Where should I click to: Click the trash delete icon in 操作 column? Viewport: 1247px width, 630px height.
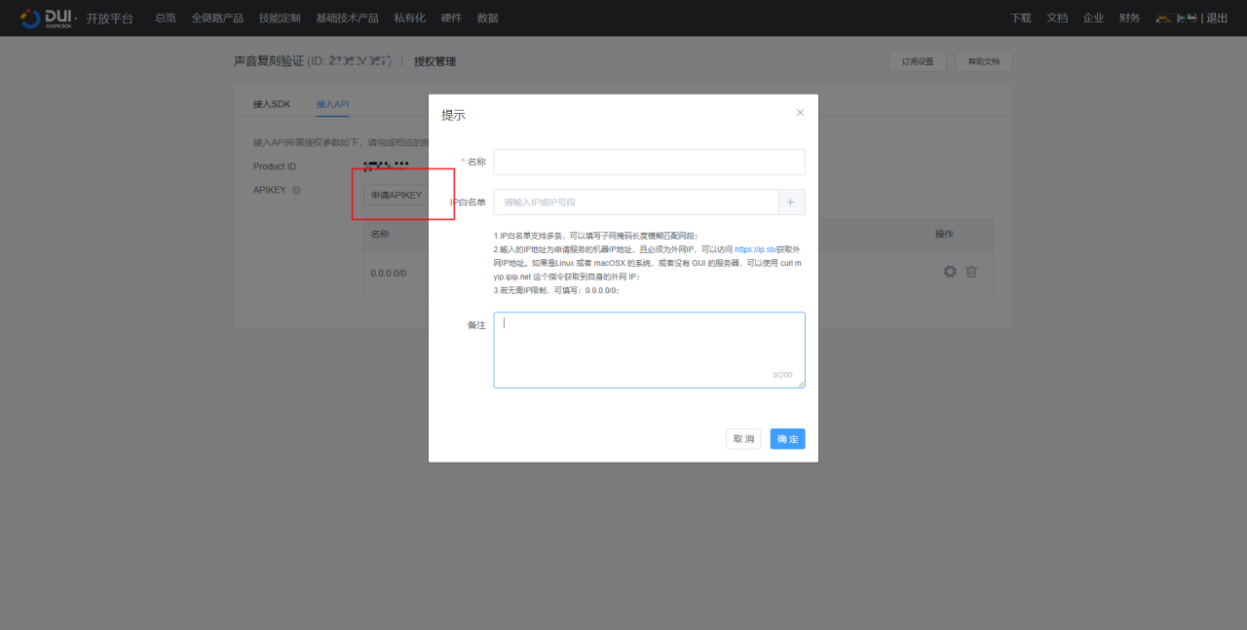[971, 272]
